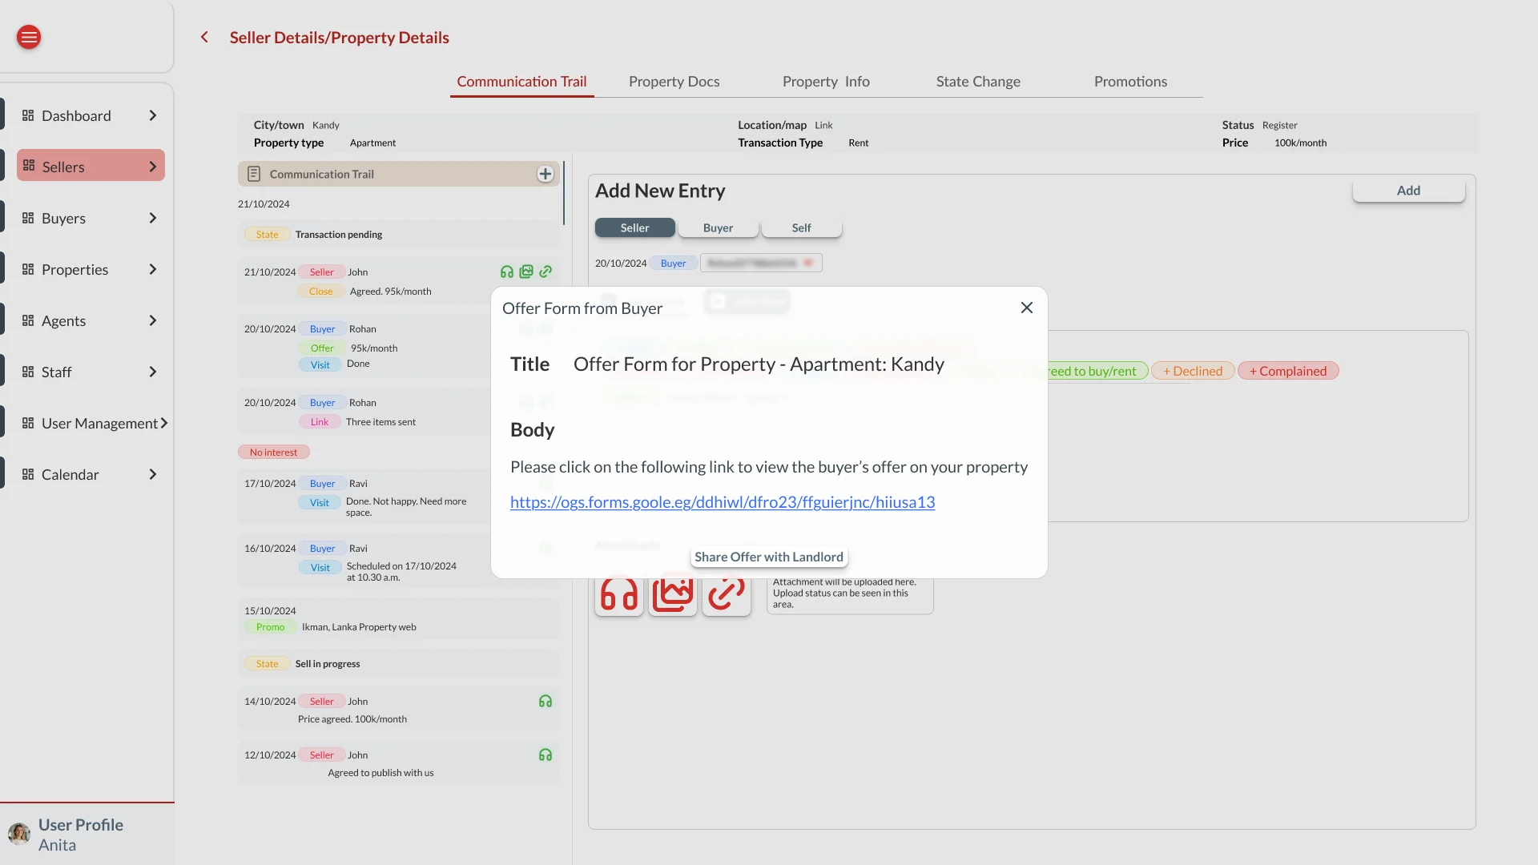The image size is (1538, 865).
Task: Click the document icon in Communication Trail header
Action: coord(254,174)
